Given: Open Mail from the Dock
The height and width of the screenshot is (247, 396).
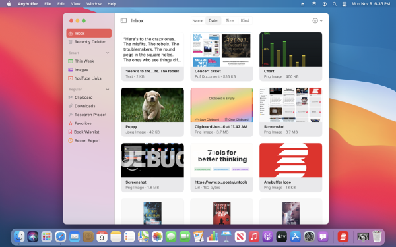Looking at the screenshot, I should (74, 236).
